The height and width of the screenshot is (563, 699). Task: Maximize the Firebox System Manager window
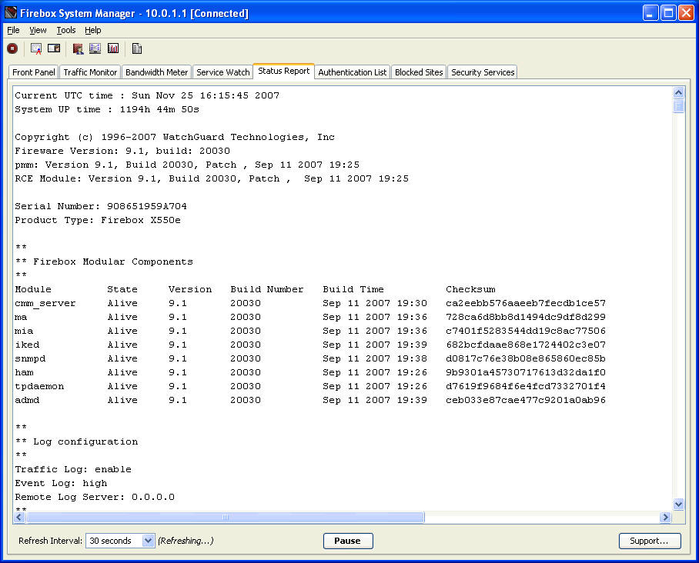click(x=668, y=13)
